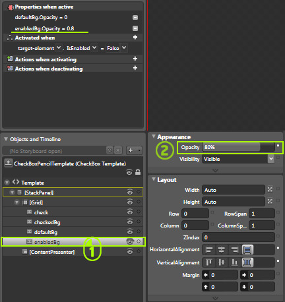Edit the ColumnSpan value field
This screenshot has width=285, height=302.
tap(262, 226)
